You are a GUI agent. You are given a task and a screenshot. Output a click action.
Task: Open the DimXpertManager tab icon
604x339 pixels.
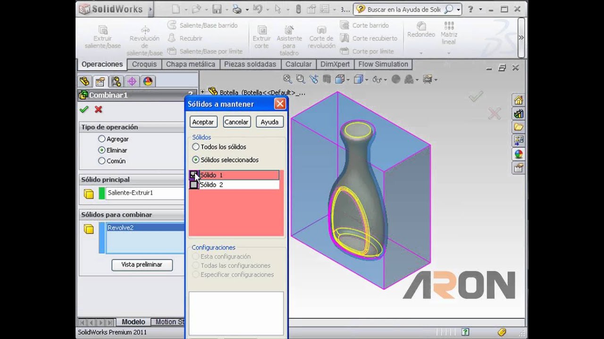[x=132, y=81]
